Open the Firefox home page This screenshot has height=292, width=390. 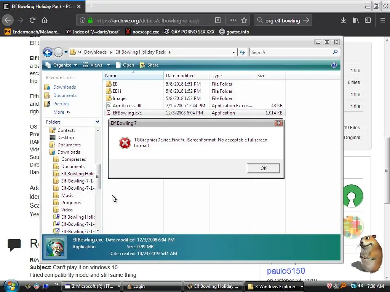(45, 21)
